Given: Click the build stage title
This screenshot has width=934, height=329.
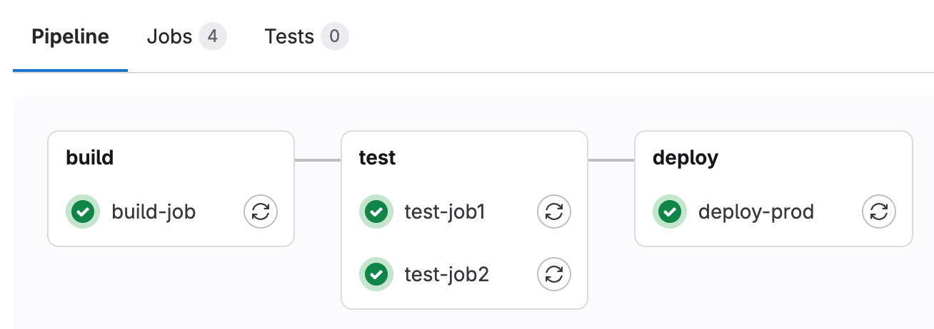Looking at the screenshot, I should click(x=89, y=157).
